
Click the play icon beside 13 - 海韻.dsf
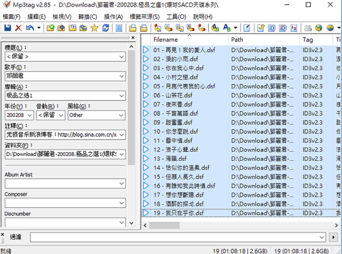coord(146,159)
